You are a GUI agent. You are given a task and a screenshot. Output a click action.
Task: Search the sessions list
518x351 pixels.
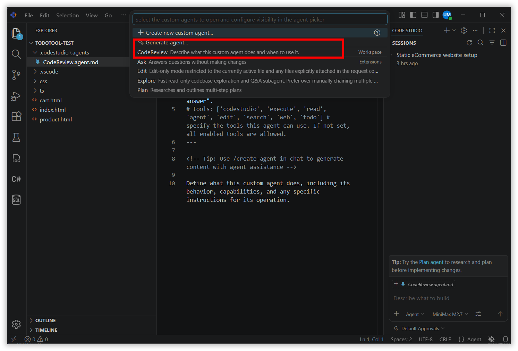[x=481, y=43]
